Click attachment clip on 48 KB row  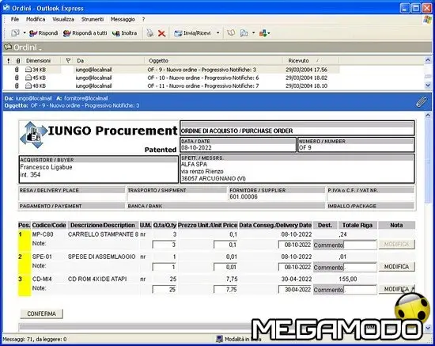tap(17, 86)
